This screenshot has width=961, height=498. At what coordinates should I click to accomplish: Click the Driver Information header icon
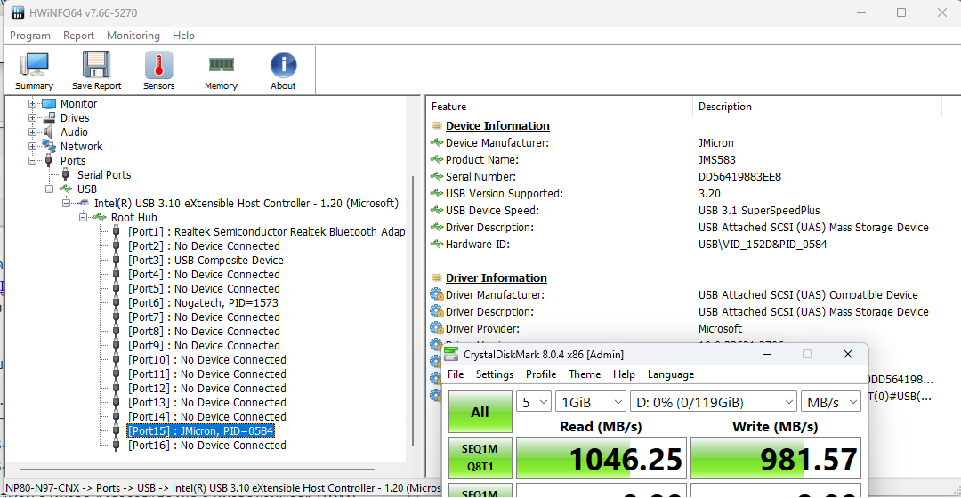point(436,277)
